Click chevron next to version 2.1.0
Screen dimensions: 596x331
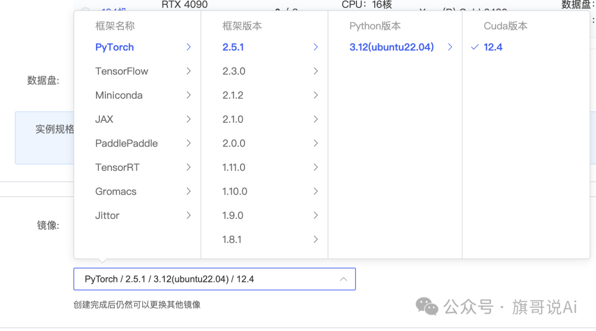pos(316,119)
